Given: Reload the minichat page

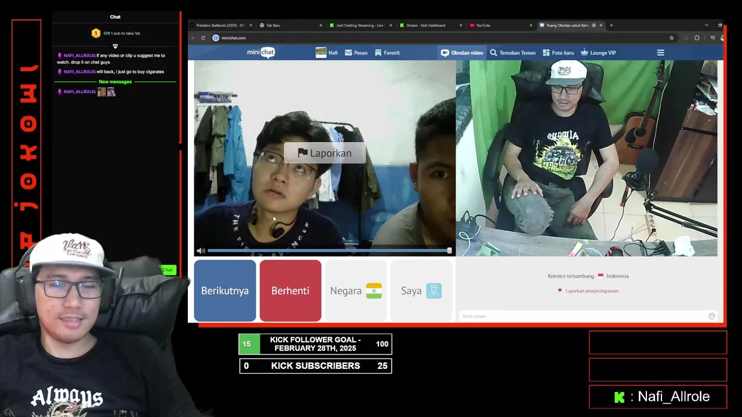Looking at the screenshot, I should (203, 38).
